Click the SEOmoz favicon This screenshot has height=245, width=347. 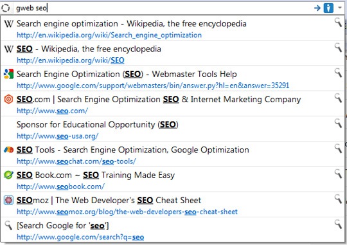click(x=8, y=200)
